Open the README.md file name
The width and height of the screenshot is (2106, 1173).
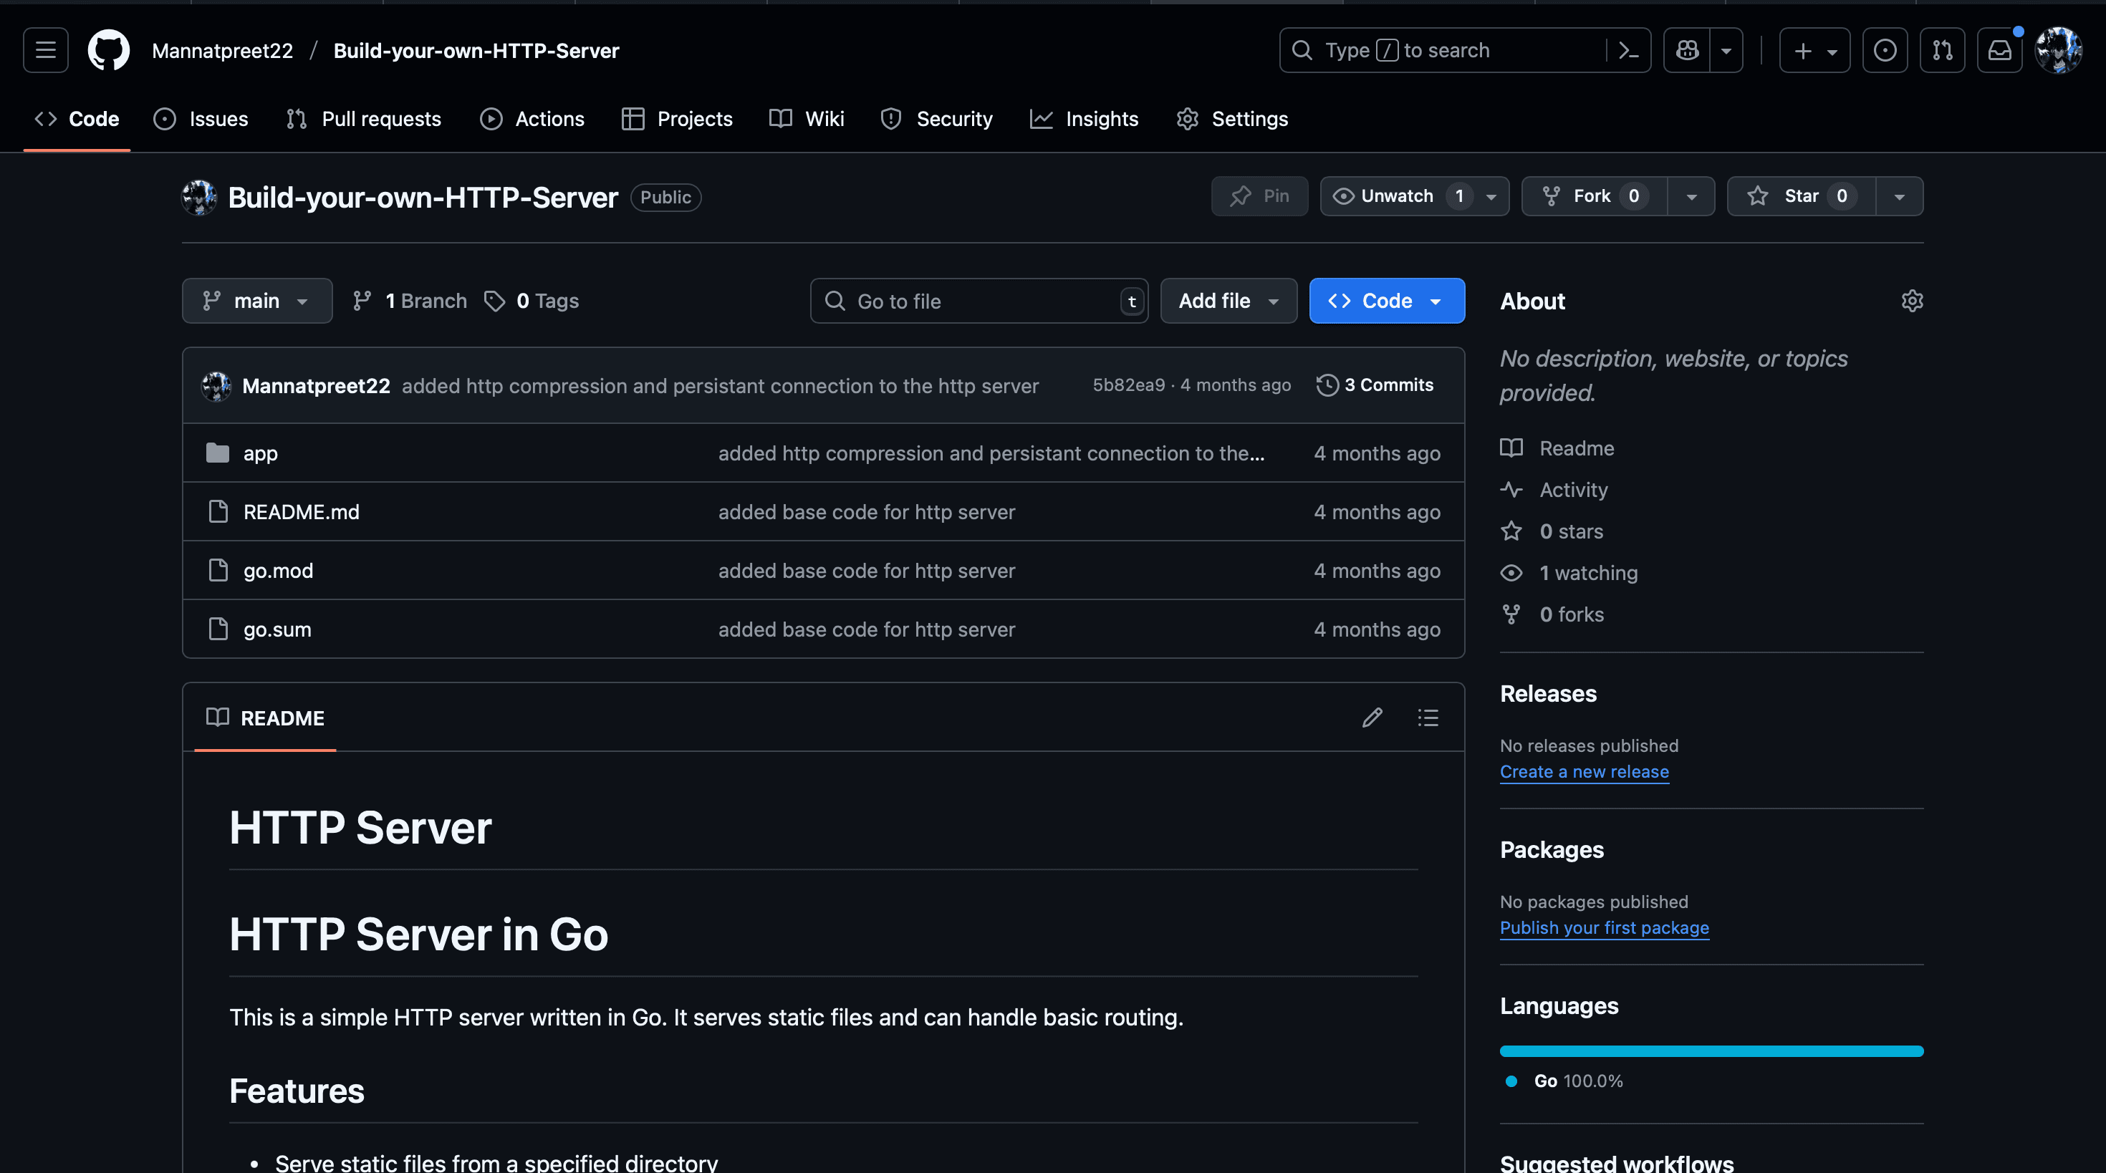302,512
